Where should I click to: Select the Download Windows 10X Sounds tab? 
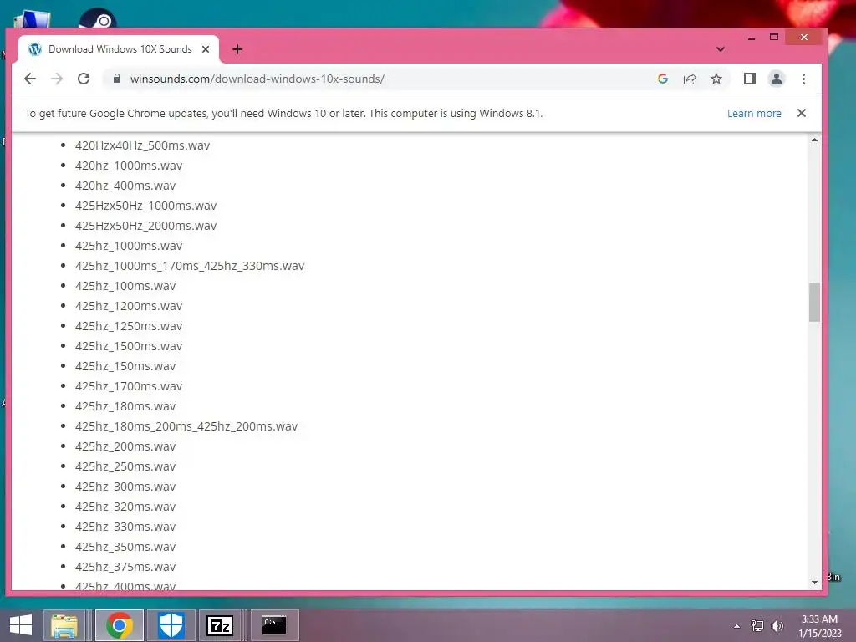(119, 49)
